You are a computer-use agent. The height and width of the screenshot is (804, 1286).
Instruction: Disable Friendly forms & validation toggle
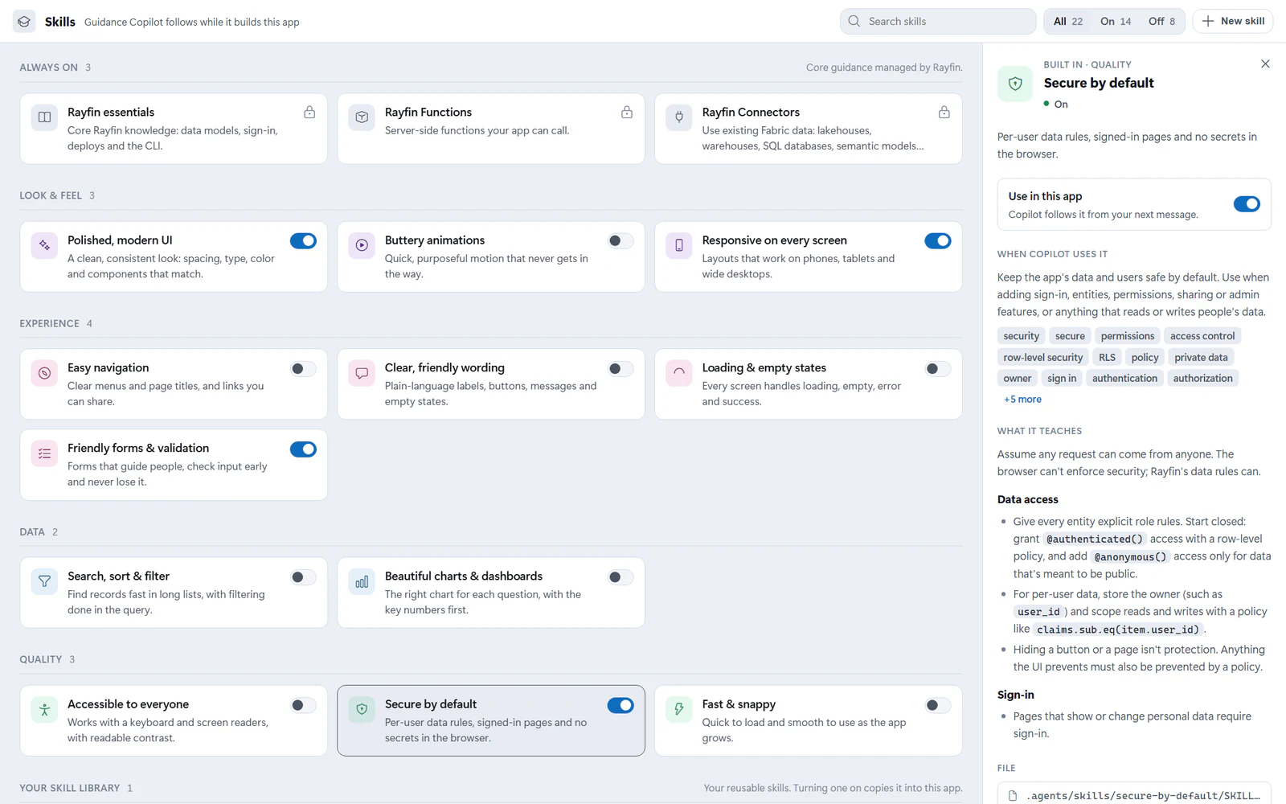303,449
